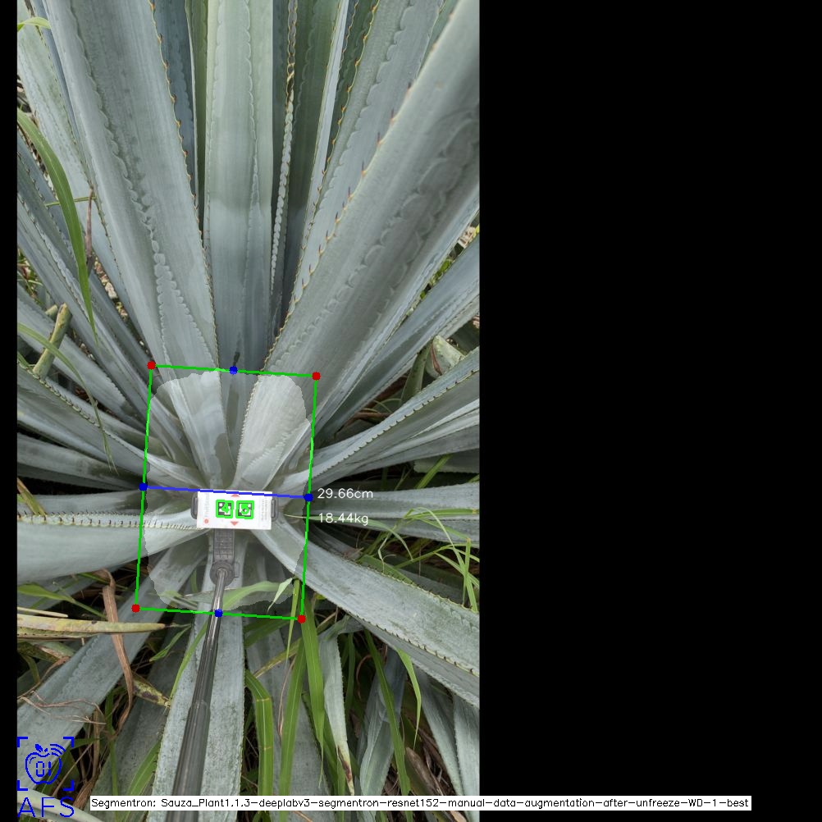Click the top edge blue midpoint
This screenshot has height=822, width=822.
(x=234, y=370)
